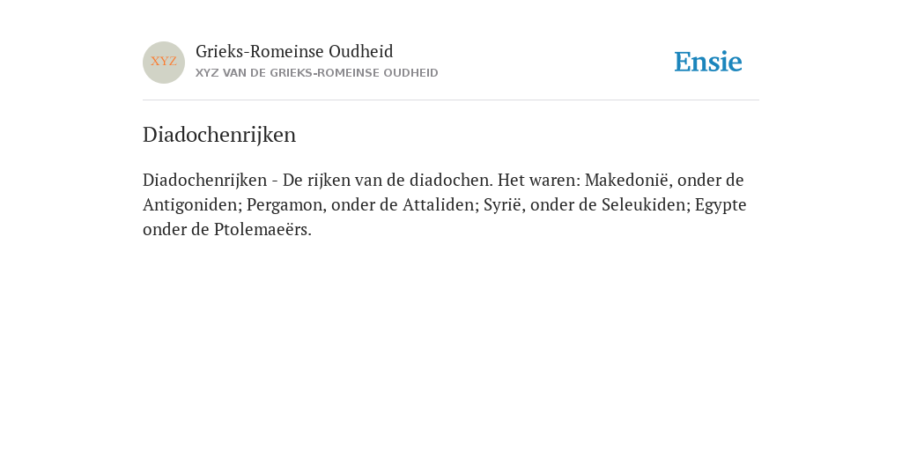Image resolution: width=902 pixels, height=451 pixels.
Task: Click the word Egypte in the paragraph
Action: click(721, 205)
